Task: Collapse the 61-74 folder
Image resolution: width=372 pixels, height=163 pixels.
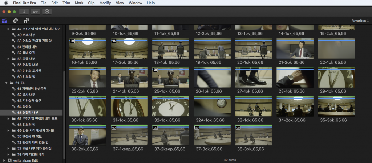Action: tap(7, 83)
